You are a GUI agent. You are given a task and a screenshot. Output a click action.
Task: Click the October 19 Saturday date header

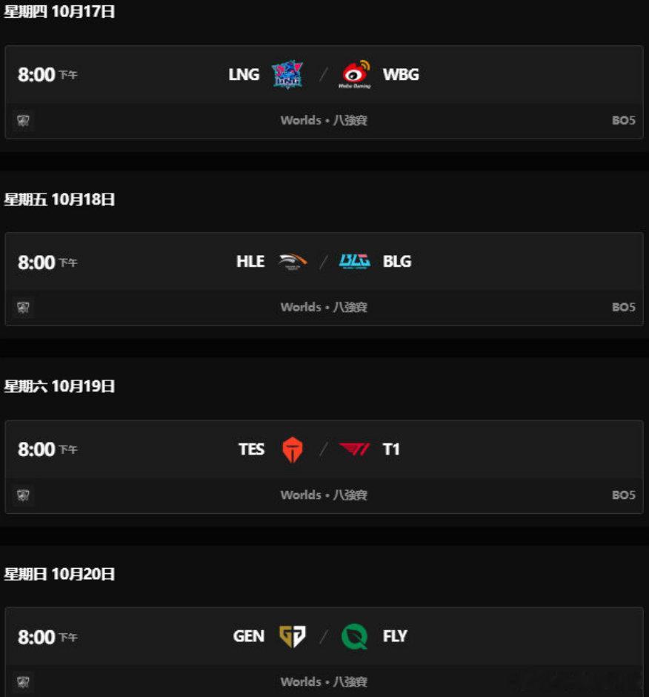tap(59, 386)
